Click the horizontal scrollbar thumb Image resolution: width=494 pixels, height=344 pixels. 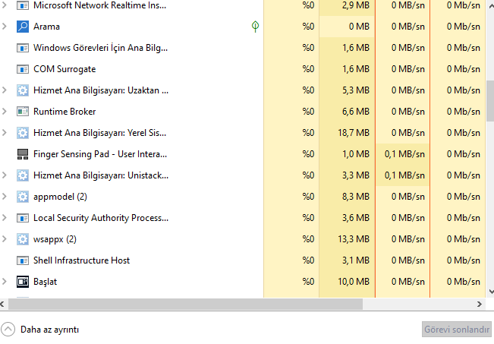click(x=185, y=305)
